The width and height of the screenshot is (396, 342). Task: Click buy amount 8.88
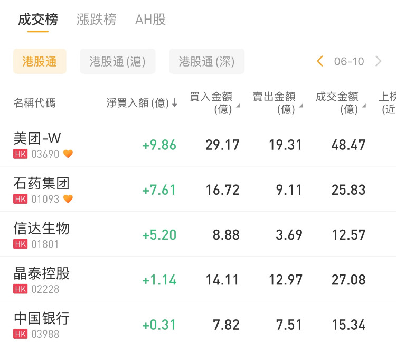[x=226, y=235]
